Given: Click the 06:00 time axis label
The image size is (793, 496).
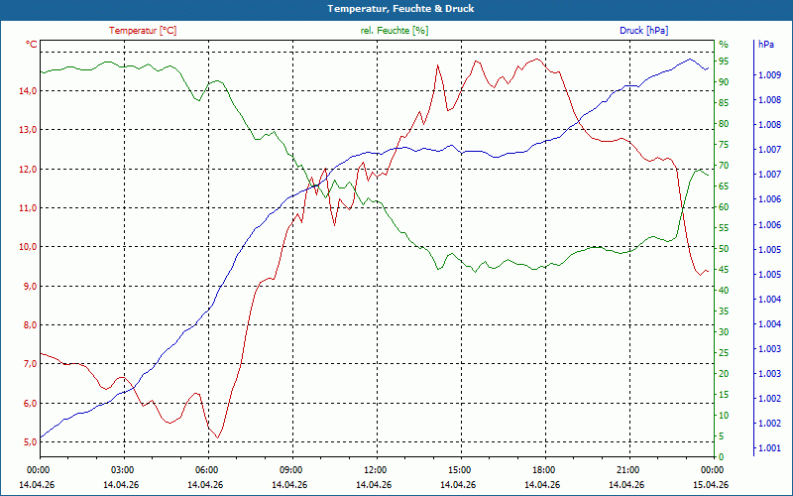Looking at the screenshot, I should (x=205, y=470).
